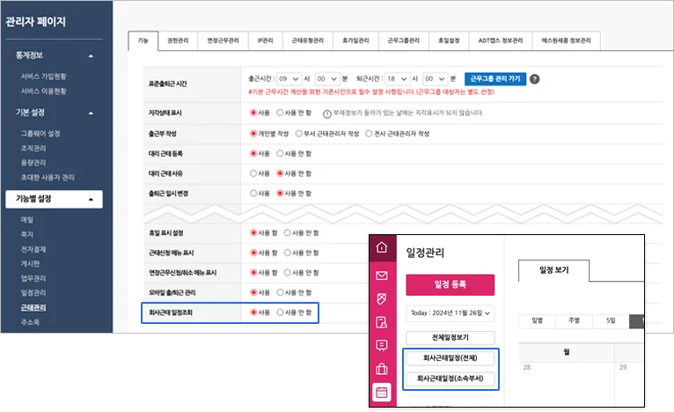Click the question mark help icon
The width and height of the screenshot is (674, 412).
pyautogui.click(x=534, y=78)
